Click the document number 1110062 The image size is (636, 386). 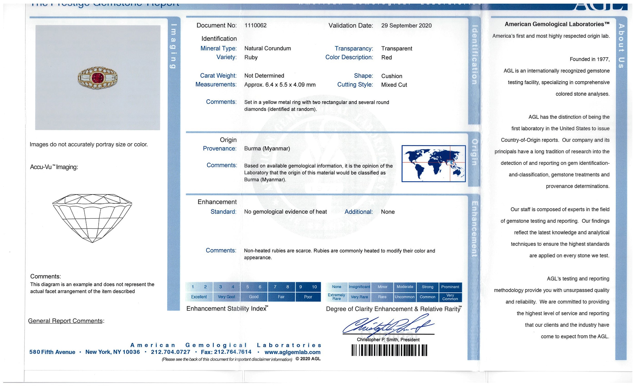(255, 25)
